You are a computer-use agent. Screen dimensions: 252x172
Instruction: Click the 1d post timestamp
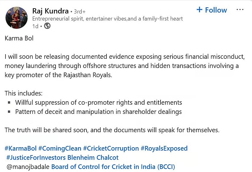pos(35,26)
